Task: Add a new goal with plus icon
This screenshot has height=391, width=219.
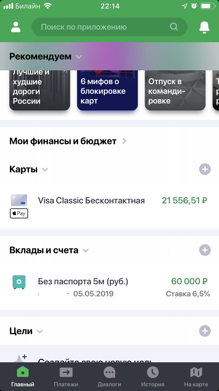Action: click(x=205, y=331)
